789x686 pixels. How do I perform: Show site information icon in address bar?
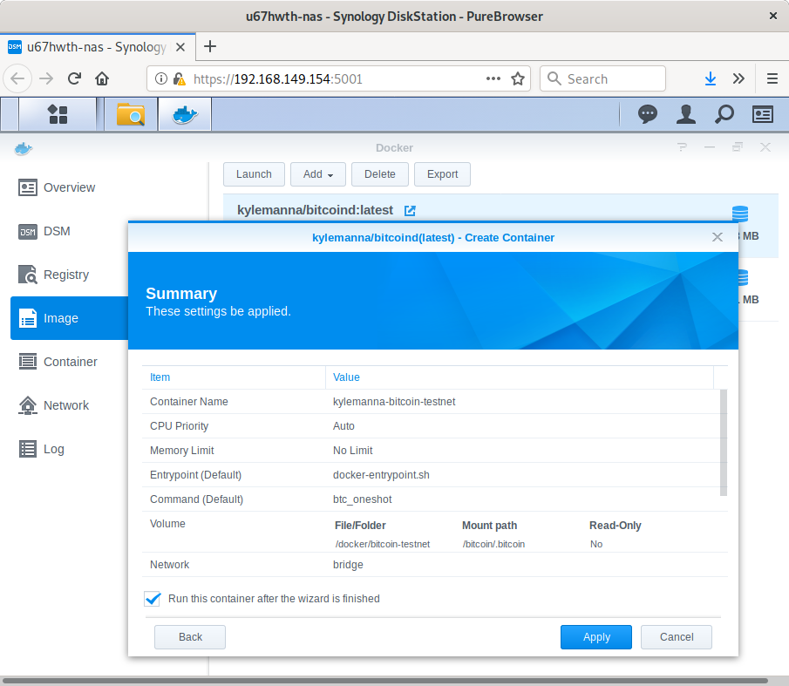point(160,78)
